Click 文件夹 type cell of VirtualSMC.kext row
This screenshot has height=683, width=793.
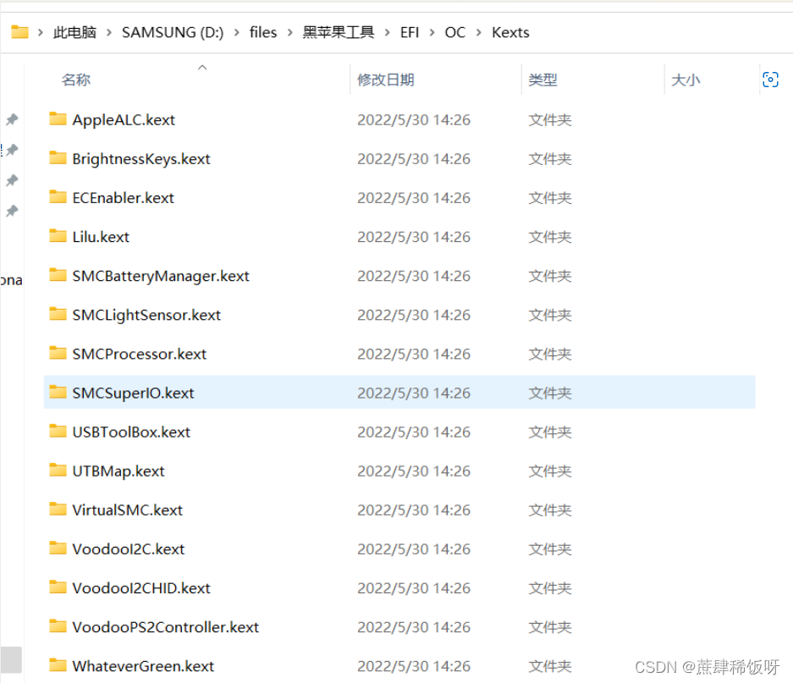pos(550,510)
